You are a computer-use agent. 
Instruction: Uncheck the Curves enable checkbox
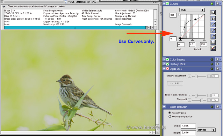(x=168, y=4)
